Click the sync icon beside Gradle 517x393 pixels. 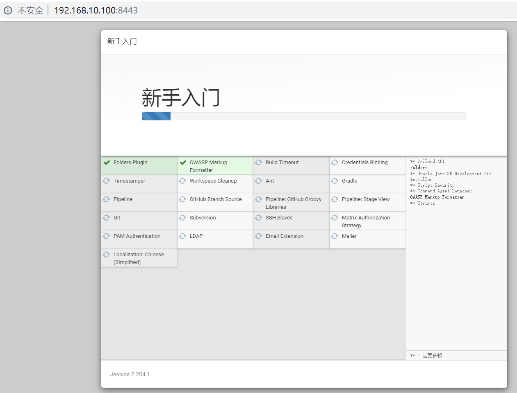click(x=335, y=181)
